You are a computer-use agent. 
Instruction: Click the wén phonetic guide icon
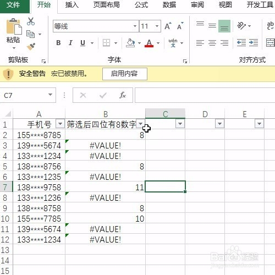173,43
